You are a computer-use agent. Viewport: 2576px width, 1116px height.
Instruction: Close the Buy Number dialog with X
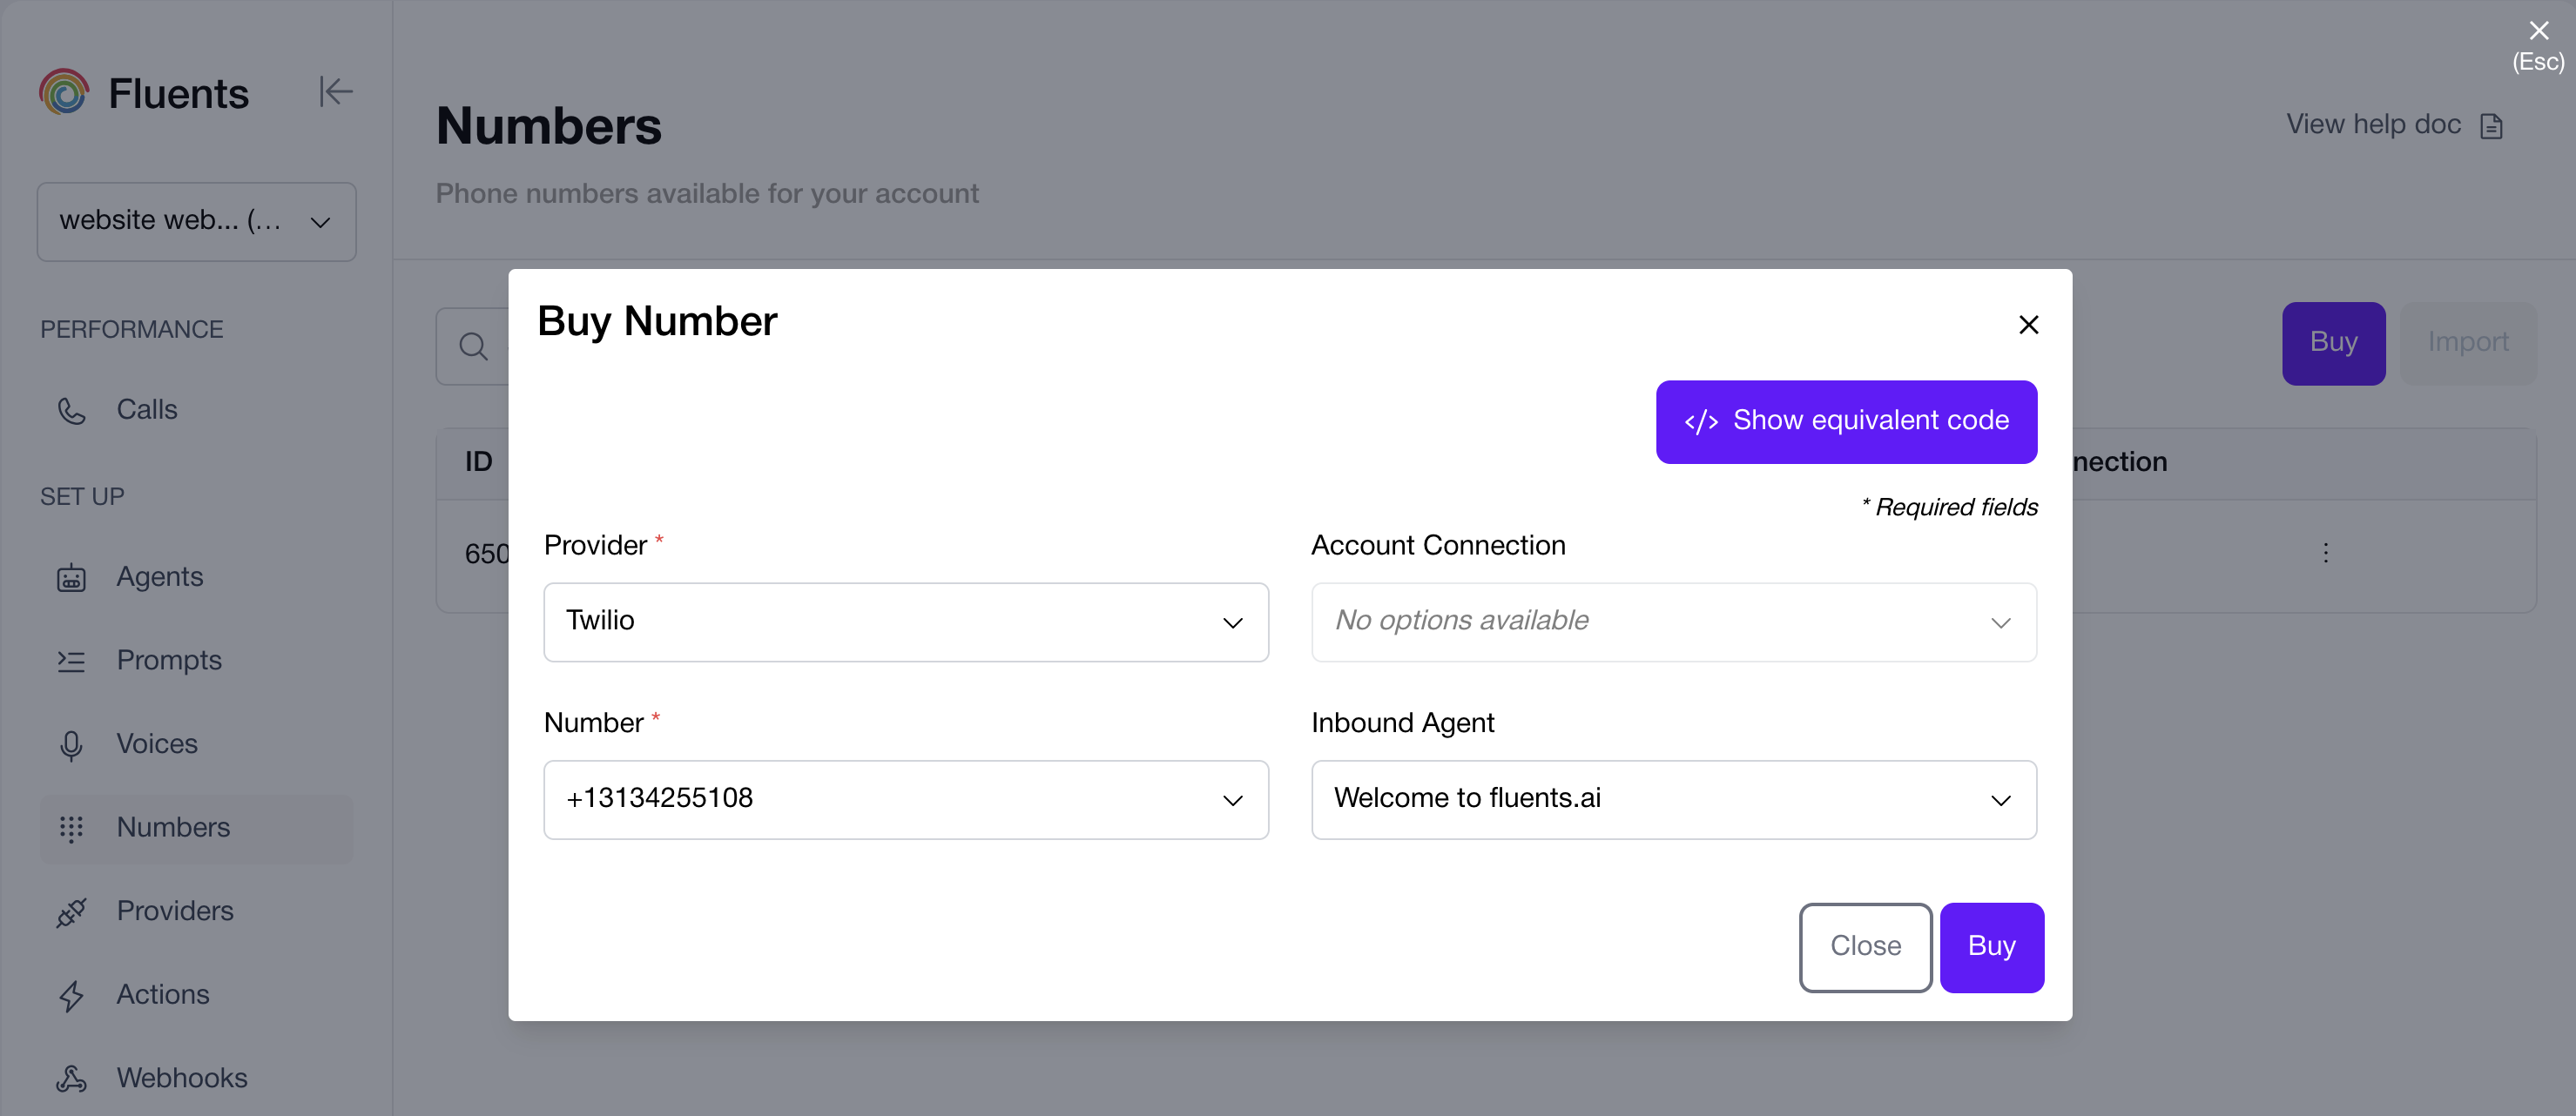[x=2029, y=324]
